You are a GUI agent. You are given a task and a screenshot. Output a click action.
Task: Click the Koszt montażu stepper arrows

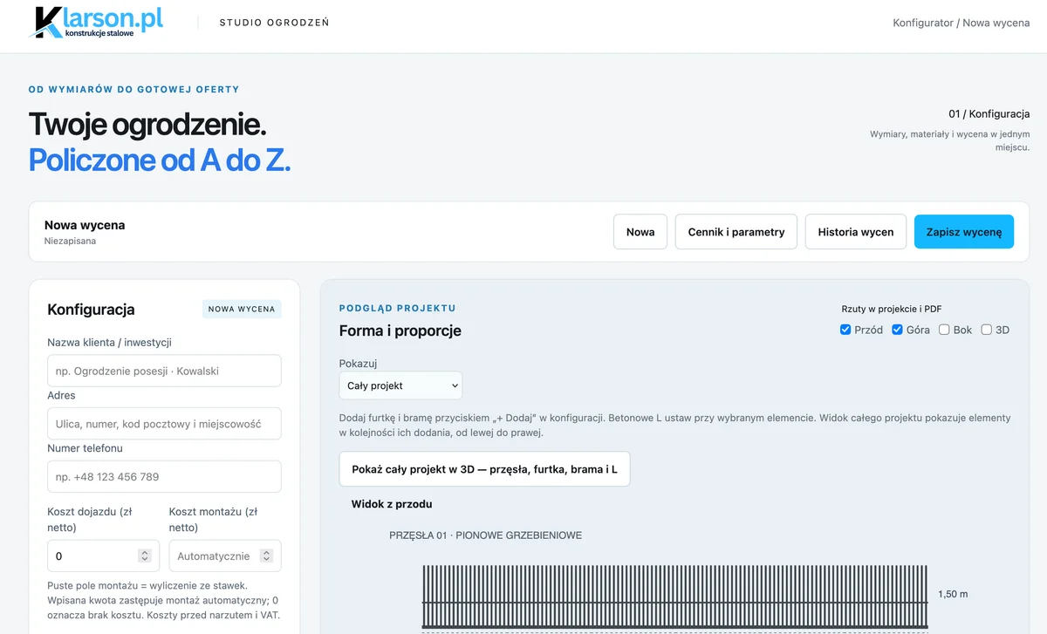click(267, 556)
